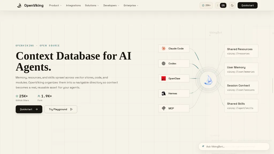This screenshot has height=154, width=274.
Task: Click the Play triangle icon in Try Playground
Action: tap(71, 109)
